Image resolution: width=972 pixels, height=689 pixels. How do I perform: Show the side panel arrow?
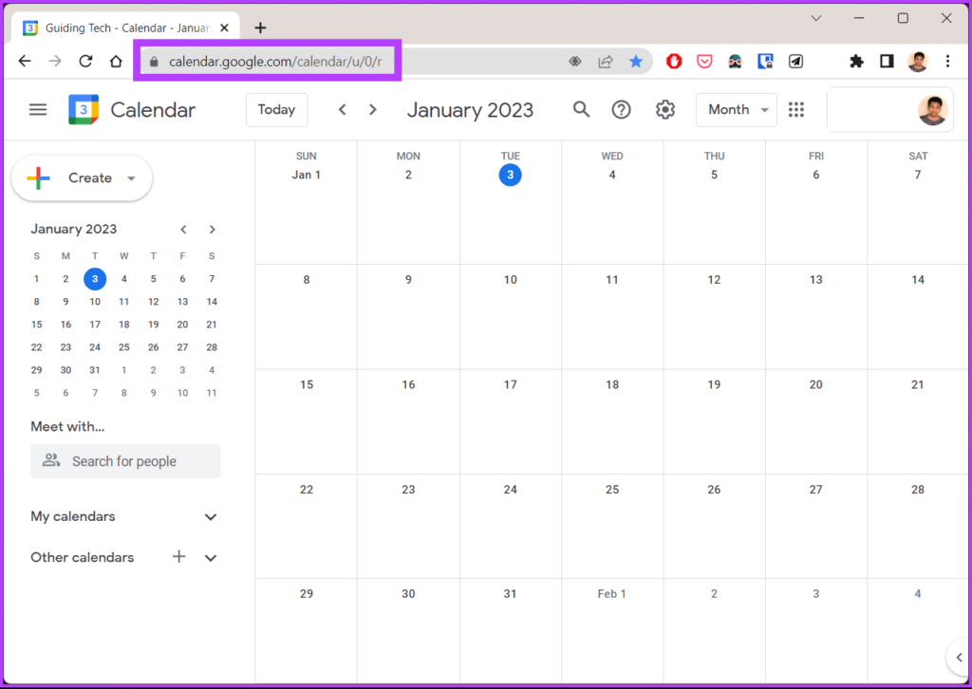(x=959, y=658)
